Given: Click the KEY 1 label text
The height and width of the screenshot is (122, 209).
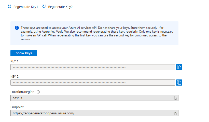Looking at the screenshot, I should [15, 61].
